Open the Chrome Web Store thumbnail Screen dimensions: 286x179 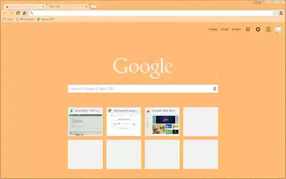tap(162, 122)
